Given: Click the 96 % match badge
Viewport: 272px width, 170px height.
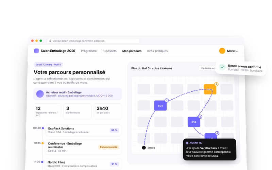Looking at the screenshot, I should 114,130.
